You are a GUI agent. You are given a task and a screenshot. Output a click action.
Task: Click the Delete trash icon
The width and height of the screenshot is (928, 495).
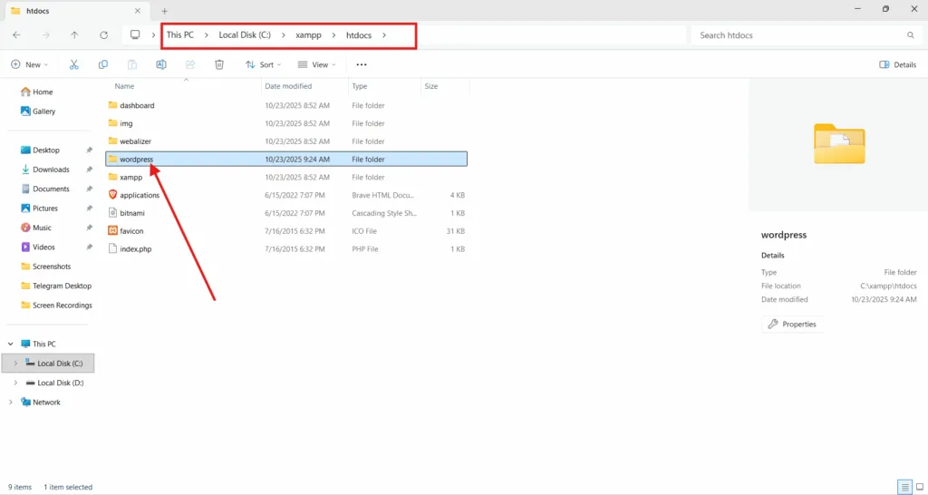pyautogui.click(x=219, y=64)
